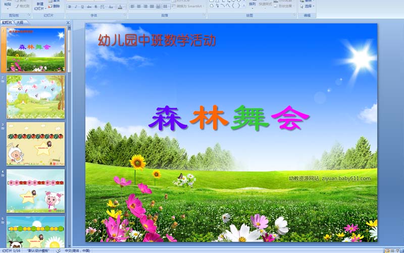Select slide 5 thumbnail

(x=36, y=232)
